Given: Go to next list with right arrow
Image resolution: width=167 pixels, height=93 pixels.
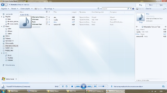Looking at the screenshot, I should [165, 27].
